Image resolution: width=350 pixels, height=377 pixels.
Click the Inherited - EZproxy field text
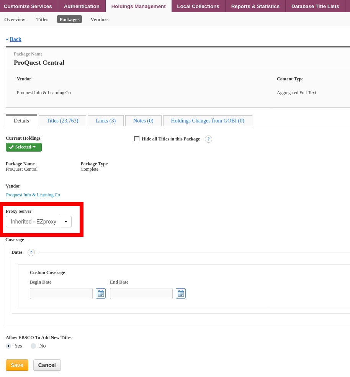33,222
